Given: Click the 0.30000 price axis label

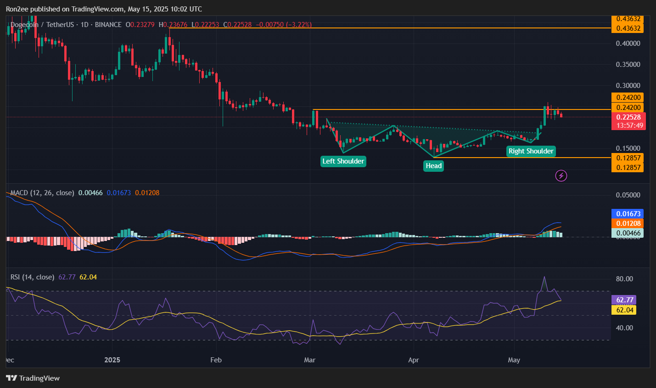Looking at the screenshot, I should pyautogui.click(x=628, y=86).
